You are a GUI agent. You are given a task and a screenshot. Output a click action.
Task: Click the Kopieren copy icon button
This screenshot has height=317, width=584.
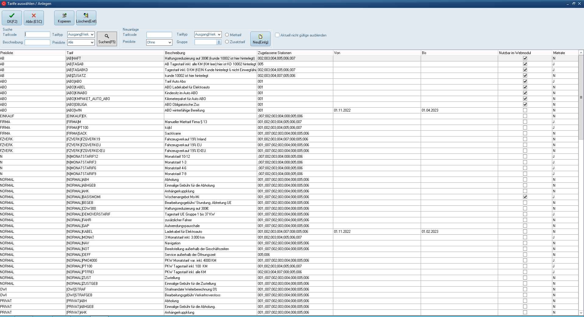(x=64, y=18)
